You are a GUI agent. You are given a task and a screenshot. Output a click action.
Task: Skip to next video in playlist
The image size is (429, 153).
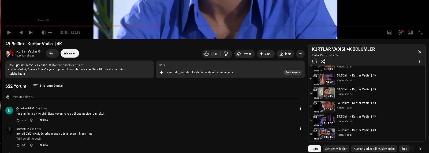click(31, 33)
